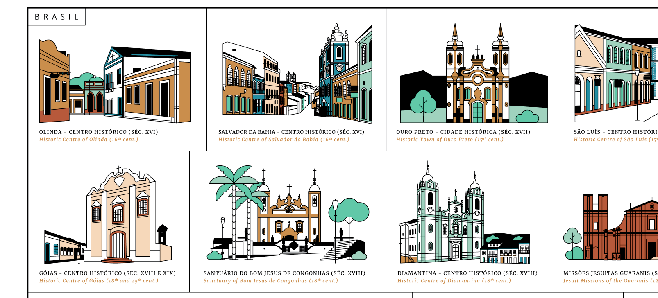Select the São Luís colonial buildings illustration

616,73
